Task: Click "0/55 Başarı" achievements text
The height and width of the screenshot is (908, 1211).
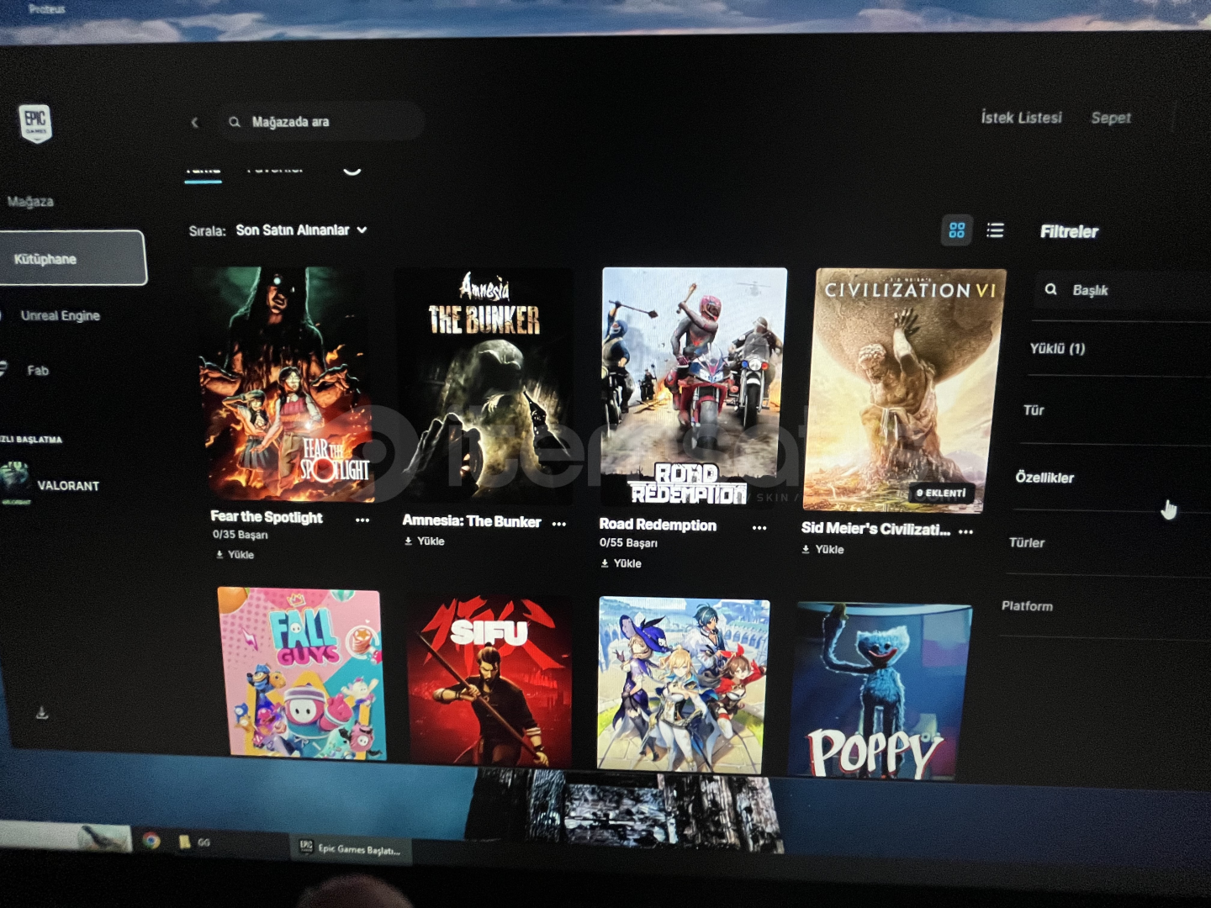Action: [x=628, y=543]
